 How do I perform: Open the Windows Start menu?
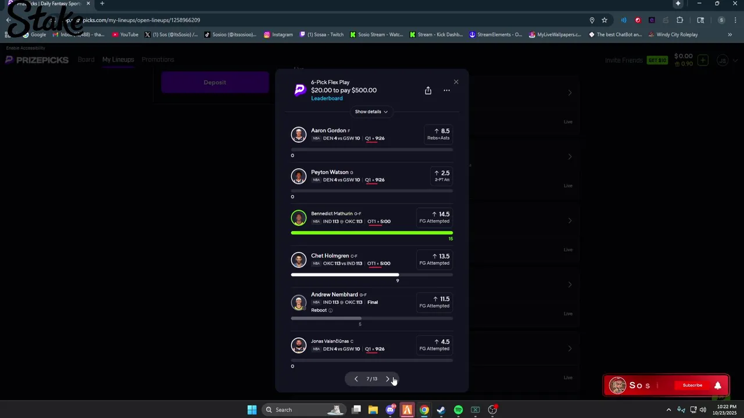click(252, 410)
